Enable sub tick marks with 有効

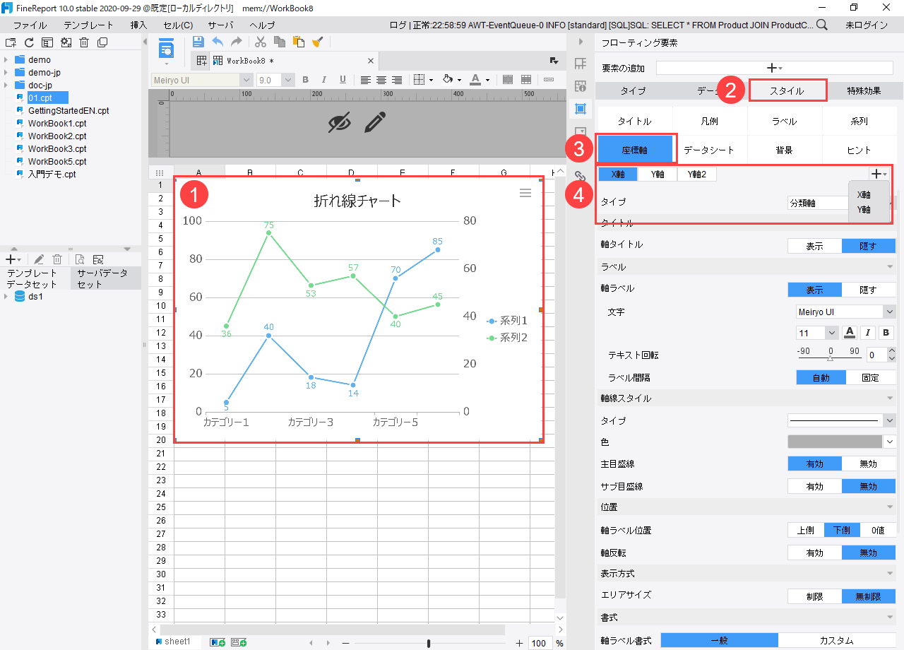(x=814, y=486)
